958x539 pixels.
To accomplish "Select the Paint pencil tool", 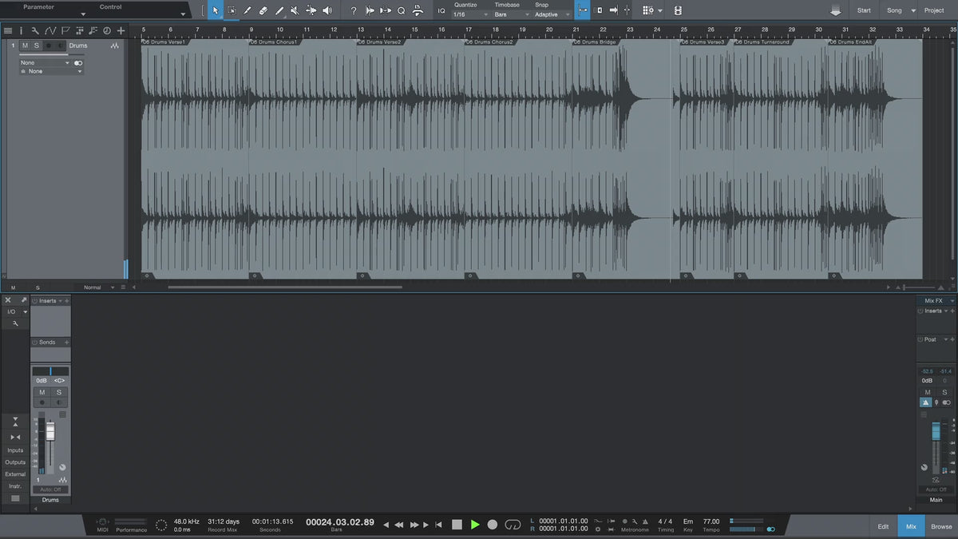I will 279,10.
